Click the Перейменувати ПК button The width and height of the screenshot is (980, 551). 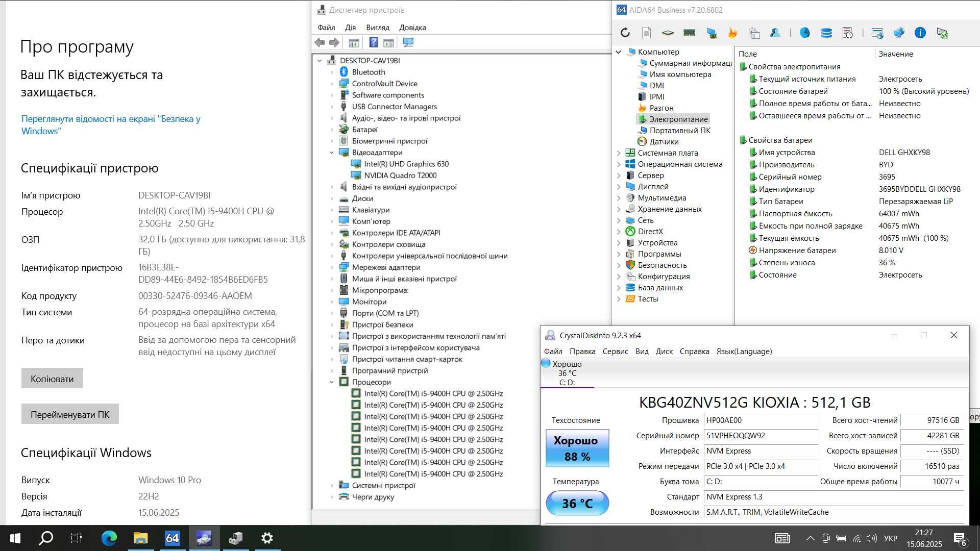[70, 414]
